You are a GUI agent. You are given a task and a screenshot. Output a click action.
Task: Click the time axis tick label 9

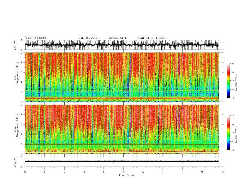click(x=202, y=172)
